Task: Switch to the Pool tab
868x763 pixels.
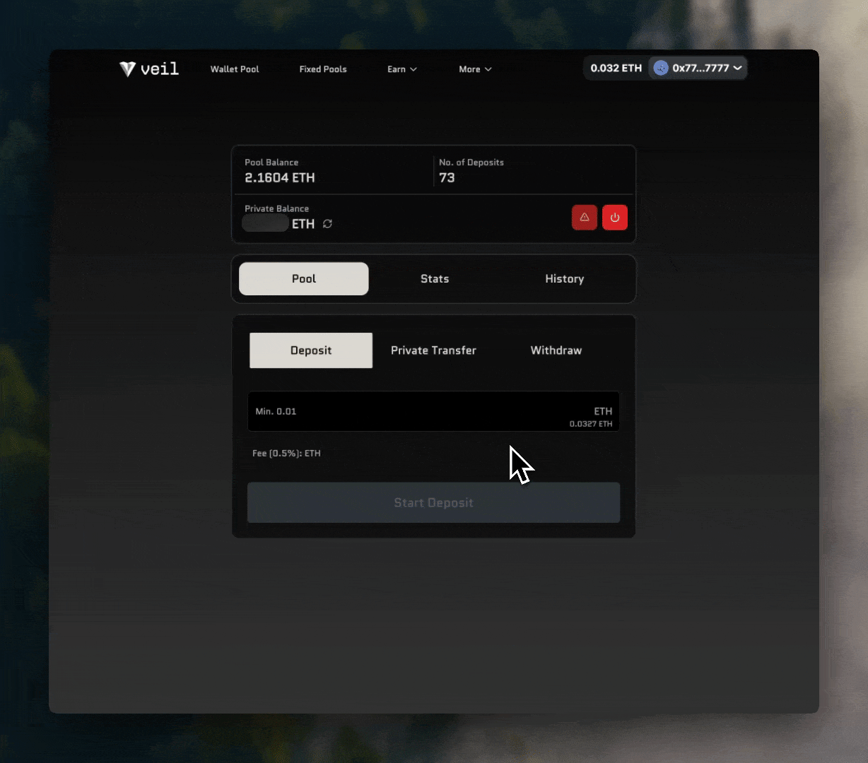Action: tap(304, 279)
